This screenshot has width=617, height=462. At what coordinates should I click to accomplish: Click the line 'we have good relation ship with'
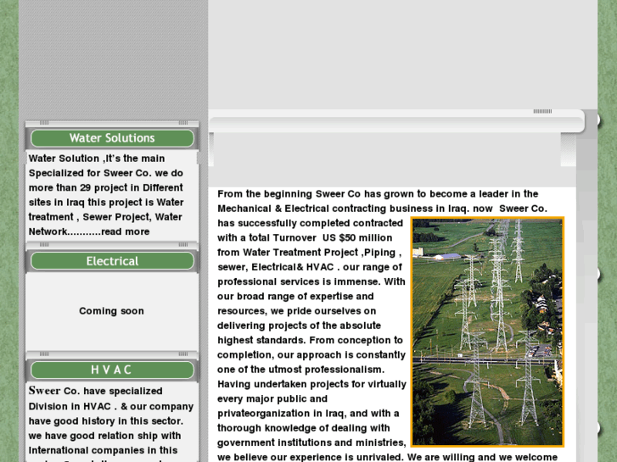[x=104, y=436]
